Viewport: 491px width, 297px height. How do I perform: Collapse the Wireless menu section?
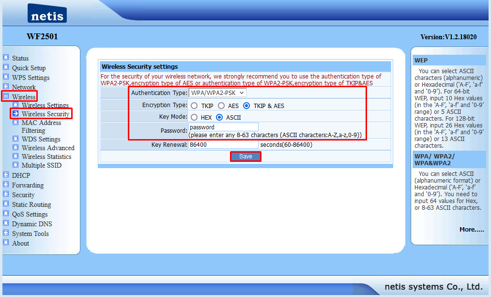6,96
